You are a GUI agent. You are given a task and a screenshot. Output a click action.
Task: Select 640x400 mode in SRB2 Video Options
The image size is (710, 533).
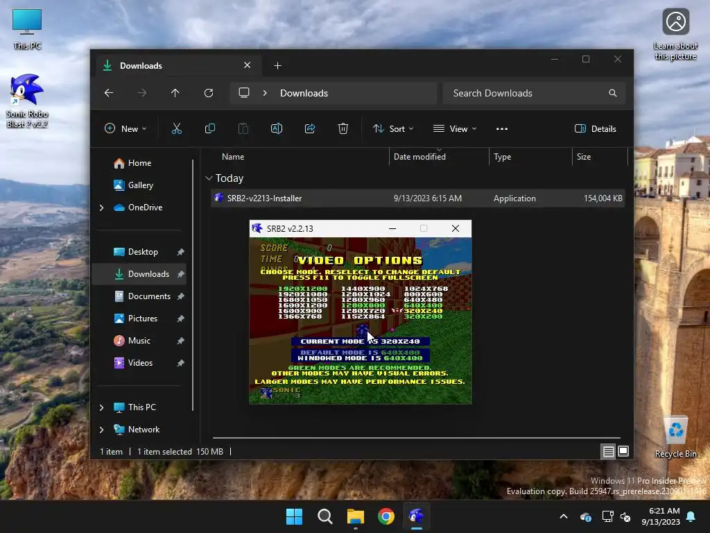point(423,305)
